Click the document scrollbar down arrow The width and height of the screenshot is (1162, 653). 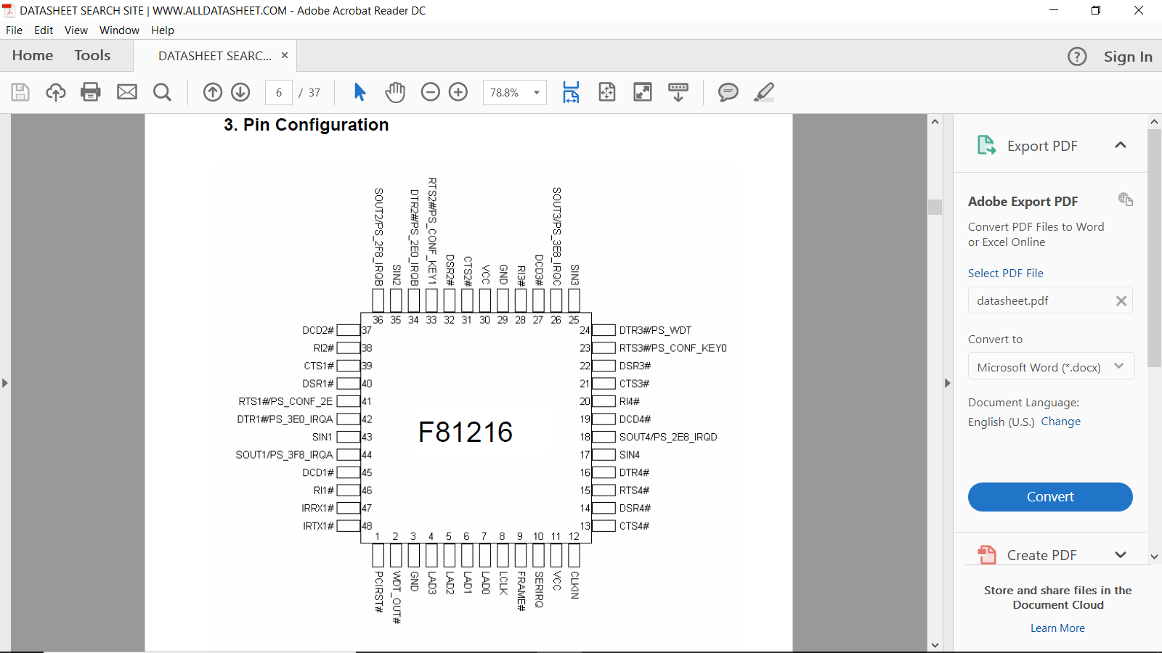pyautogui.click(x=935, y=644)
